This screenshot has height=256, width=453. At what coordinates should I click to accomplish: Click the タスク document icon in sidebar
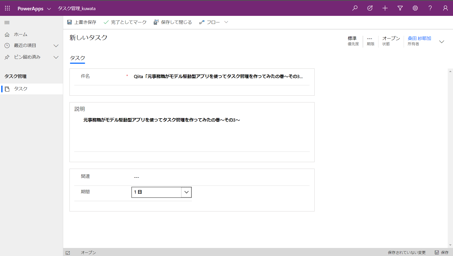pyautogui.click(x=7, y=89)
